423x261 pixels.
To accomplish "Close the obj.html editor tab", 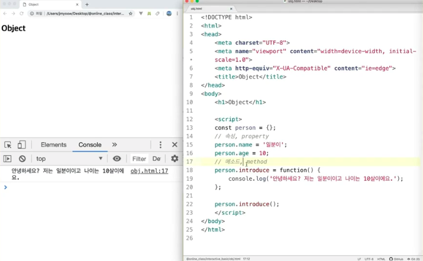I will pos(231,9).
